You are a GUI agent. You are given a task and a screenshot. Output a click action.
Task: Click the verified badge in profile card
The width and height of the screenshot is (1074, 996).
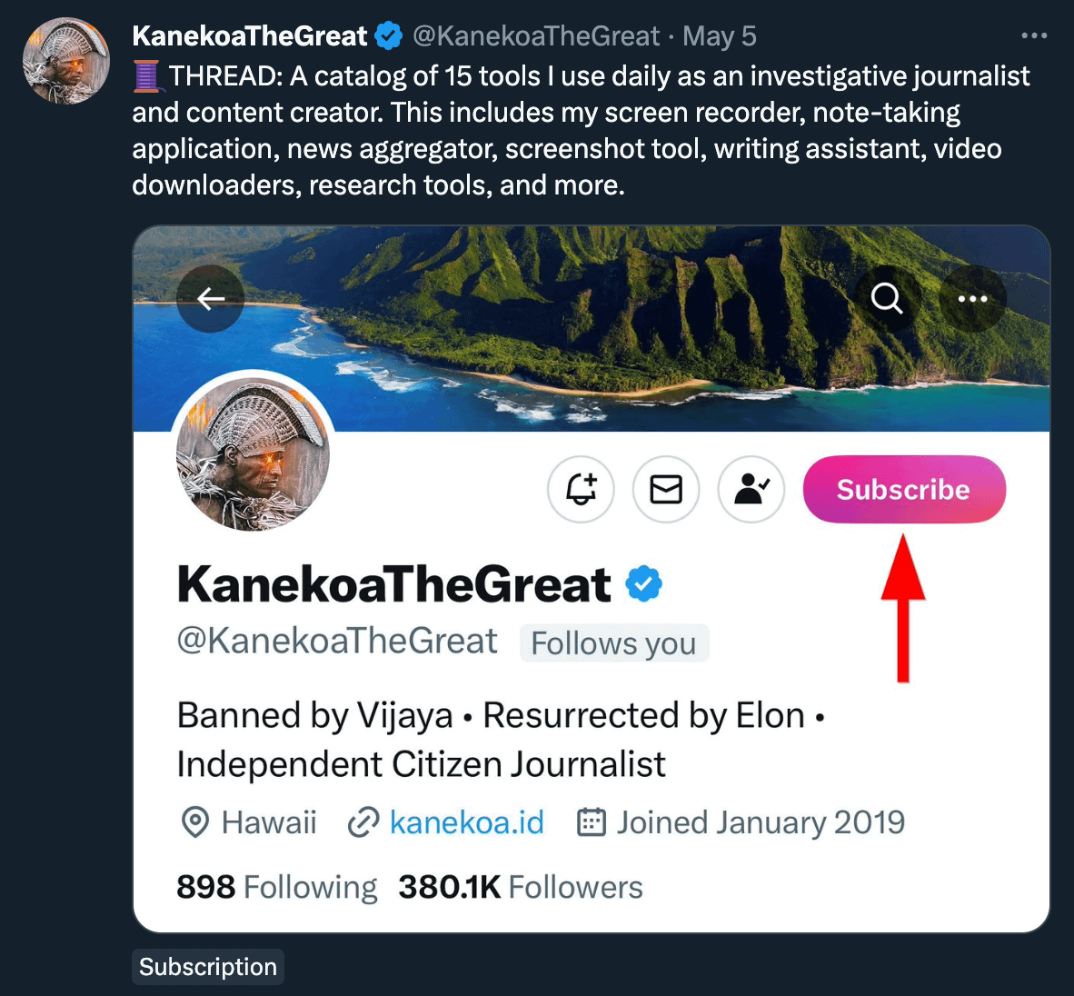click(644, 584)
